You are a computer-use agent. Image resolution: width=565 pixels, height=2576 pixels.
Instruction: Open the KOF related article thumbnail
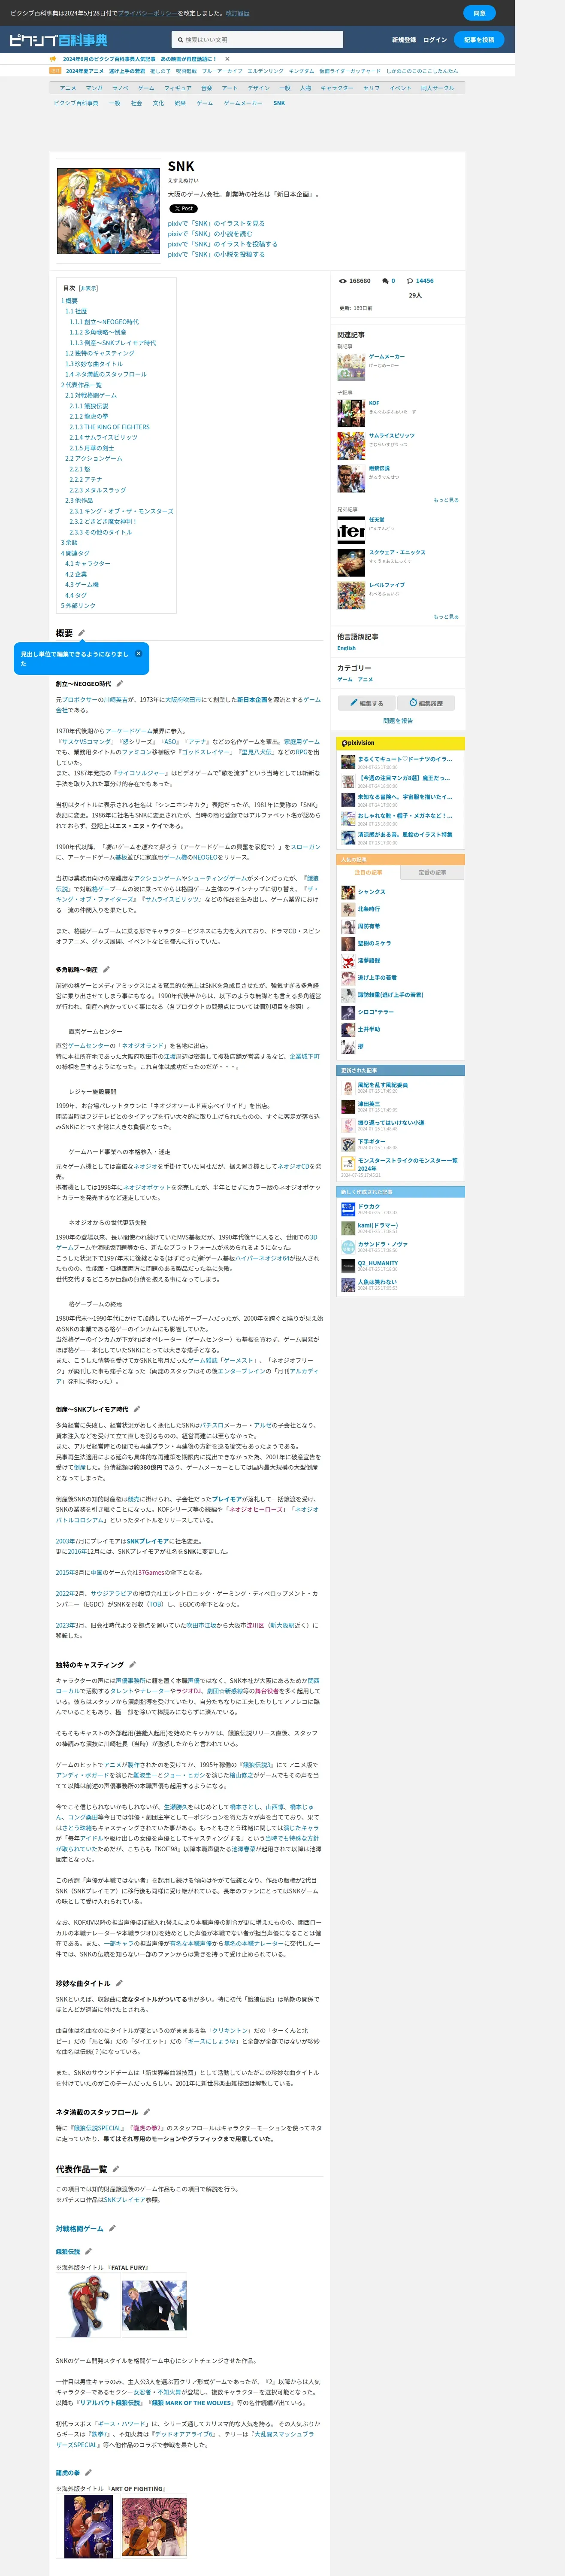click(x=351, y=412)
